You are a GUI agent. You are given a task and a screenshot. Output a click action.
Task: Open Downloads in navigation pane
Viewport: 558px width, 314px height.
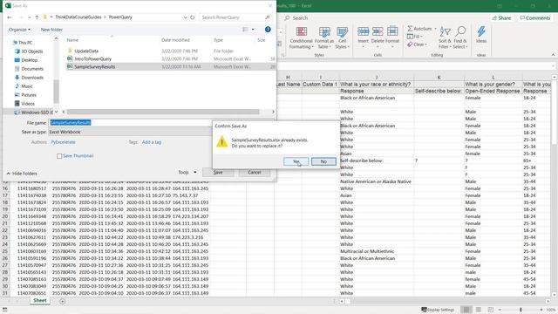32,78
